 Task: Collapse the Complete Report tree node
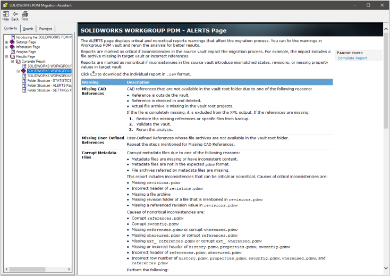point(12,61)
